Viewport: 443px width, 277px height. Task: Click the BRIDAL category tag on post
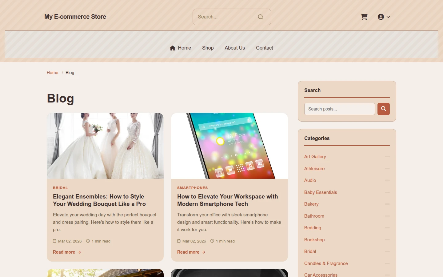pyautogui.click(x=60, y=188)
